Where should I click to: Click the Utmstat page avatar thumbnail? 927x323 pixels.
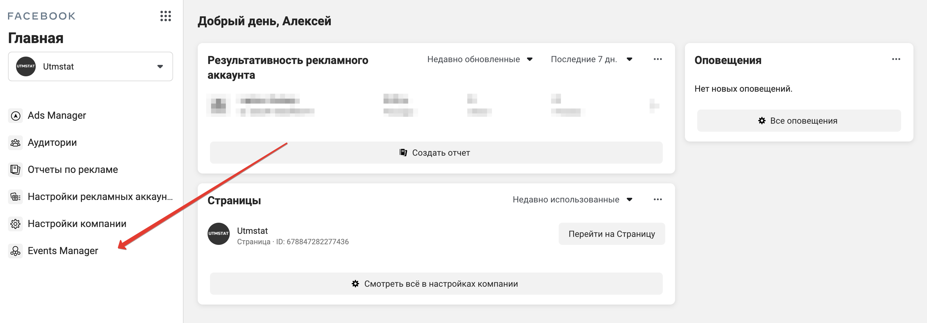click(218, 233)
